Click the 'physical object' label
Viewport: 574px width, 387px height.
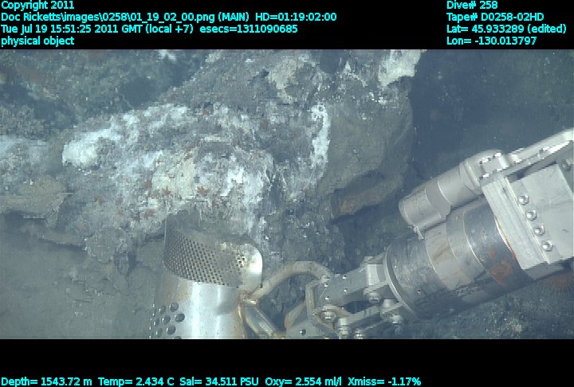[x=37, y=41]
